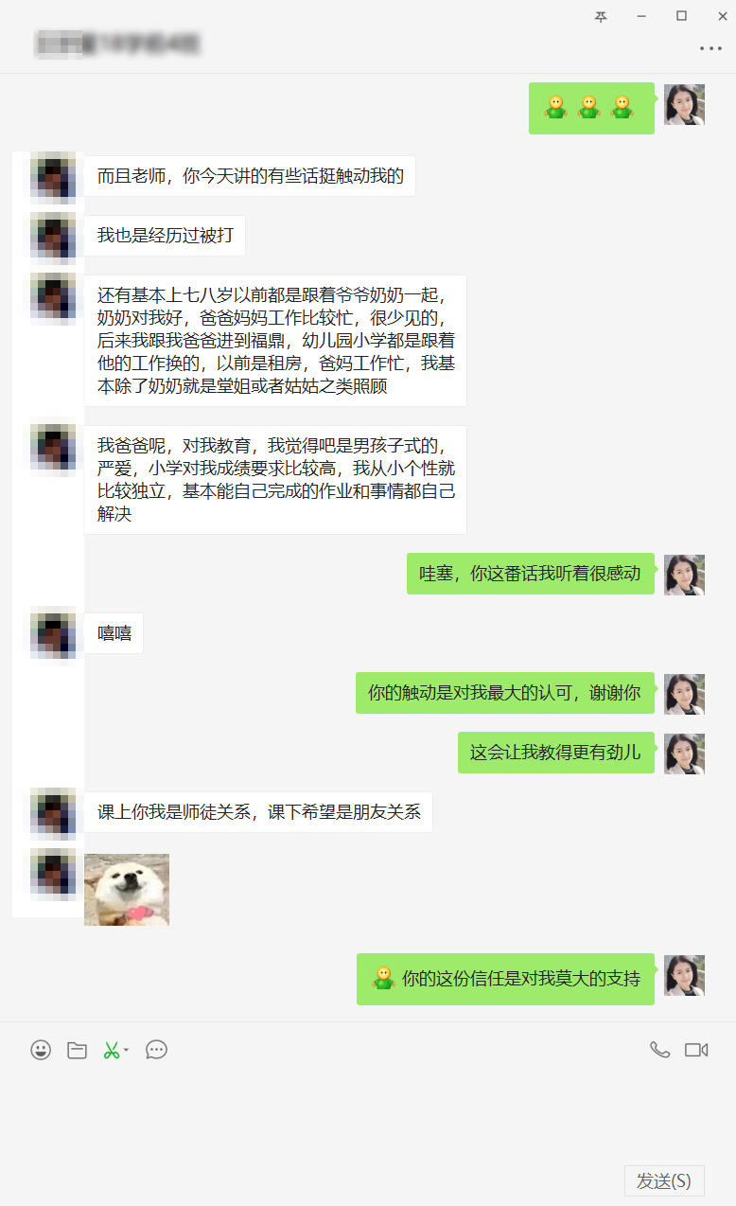Select the message 我也是经历过被打
The height and width of the screenshot is (1206, 736).
(x=165, y=236)
